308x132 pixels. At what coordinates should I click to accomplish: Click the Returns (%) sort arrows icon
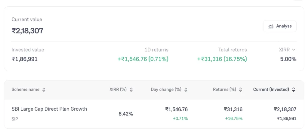pos(241,90)
